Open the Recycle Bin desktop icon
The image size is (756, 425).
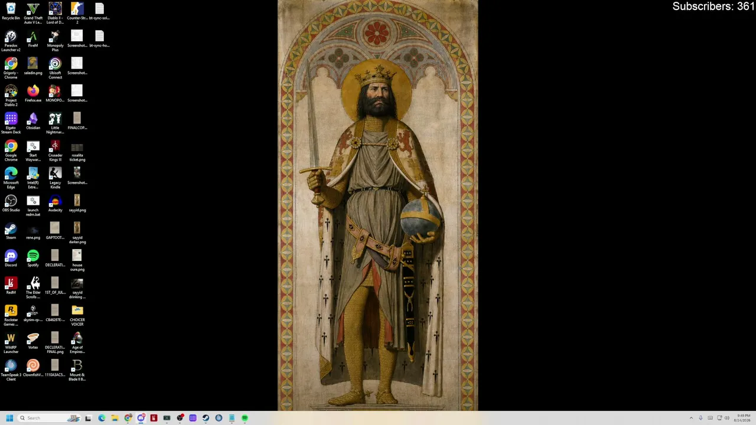[11, 11]
